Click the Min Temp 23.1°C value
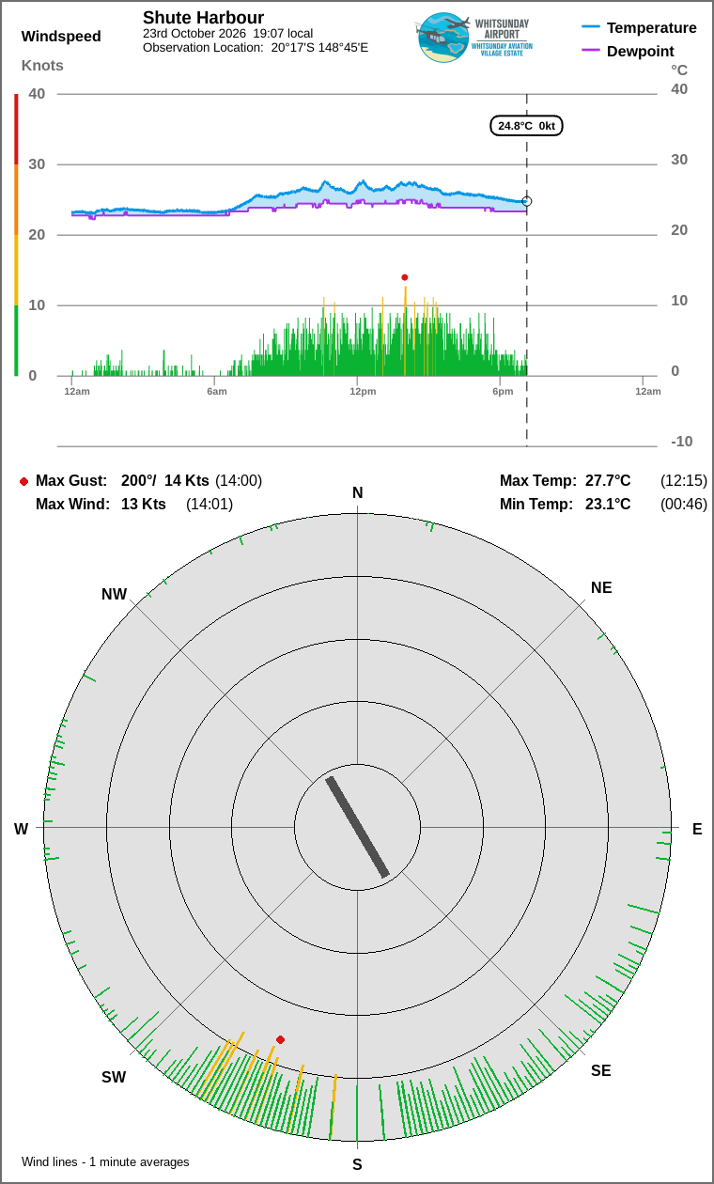The width and height of the screenshot is (714, 1184). [608, 504]
